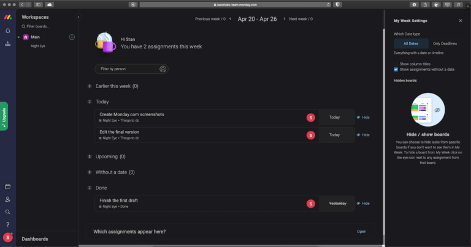Viewport: 471px width, 247px height.
Task: Open search with the magnifier icon
Action: click(x=7, y=212)
